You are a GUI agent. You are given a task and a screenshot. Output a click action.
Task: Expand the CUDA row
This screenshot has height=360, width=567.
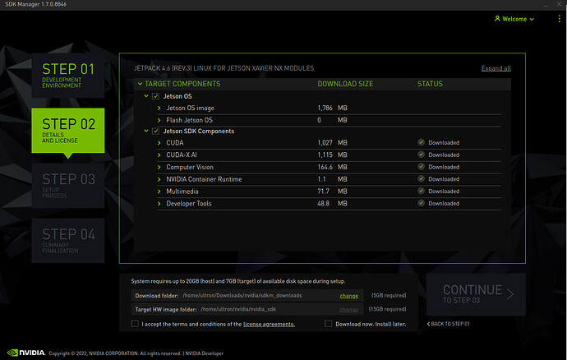pos(159,143)
